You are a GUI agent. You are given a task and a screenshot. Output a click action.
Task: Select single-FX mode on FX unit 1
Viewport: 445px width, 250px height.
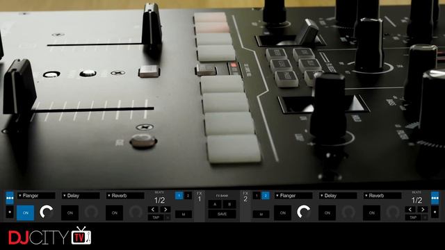10,212
